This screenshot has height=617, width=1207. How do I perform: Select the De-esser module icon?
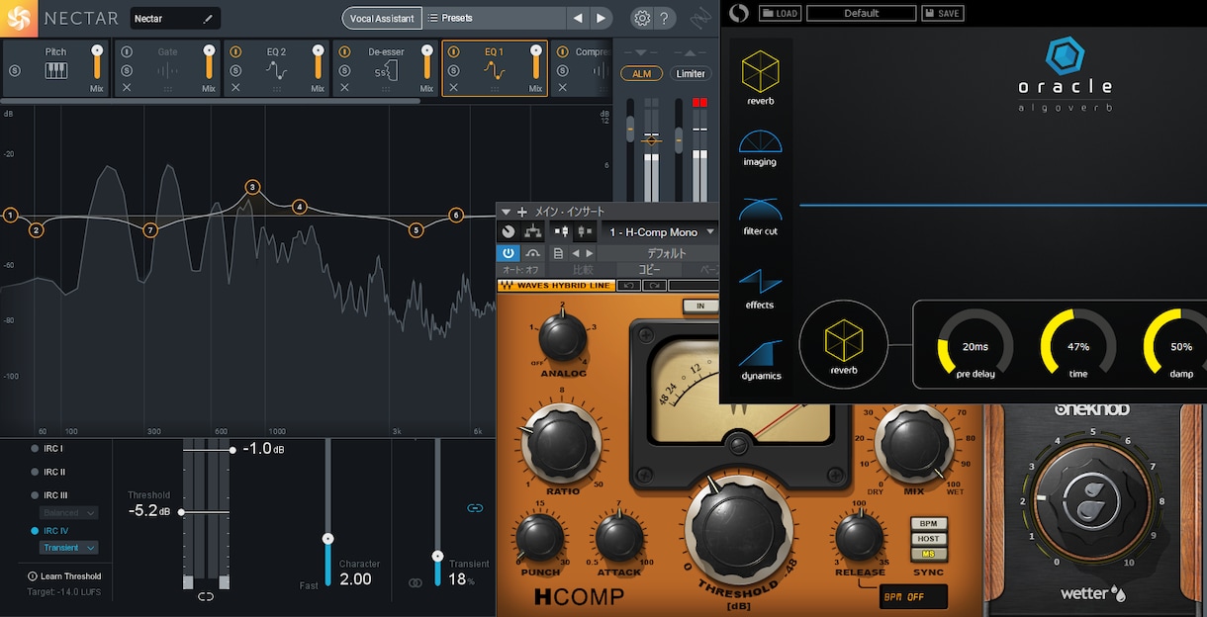click(386, 71)
